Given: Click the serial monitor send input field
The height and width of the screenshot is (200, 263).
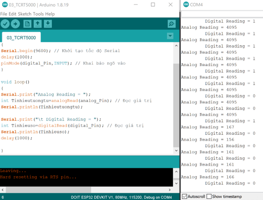Looking at the screenshot, I should [222, 14].
